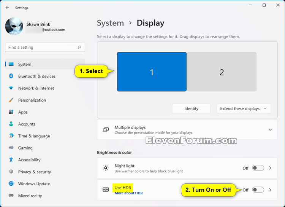Click the Multiple displays label
Viewport: 285px width, 207px height.
coord(130,127)
